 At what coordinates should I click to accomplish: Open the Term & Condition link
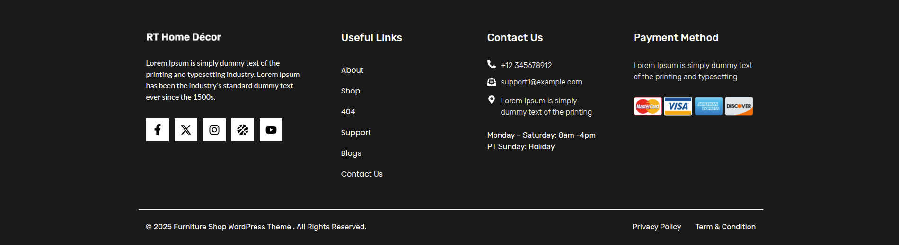(725, 227)
